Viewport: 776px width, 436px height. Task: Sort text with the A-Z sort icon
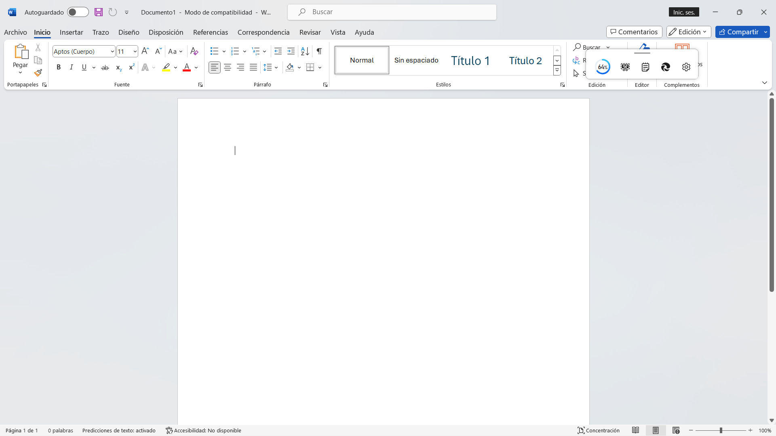pyautogui.click(x=305, y=51)
